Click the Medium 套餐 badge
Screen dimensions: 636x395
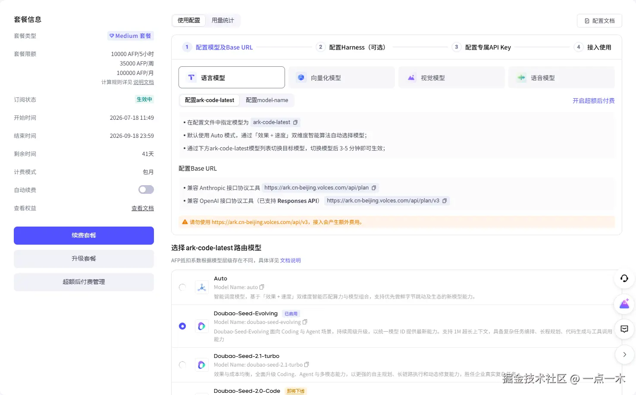click(131, 36)
